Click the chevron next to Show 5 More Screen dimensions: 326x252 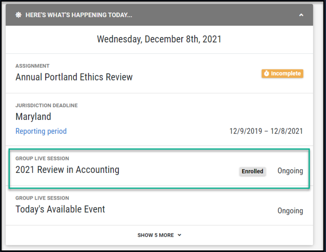tap(179, 235)
